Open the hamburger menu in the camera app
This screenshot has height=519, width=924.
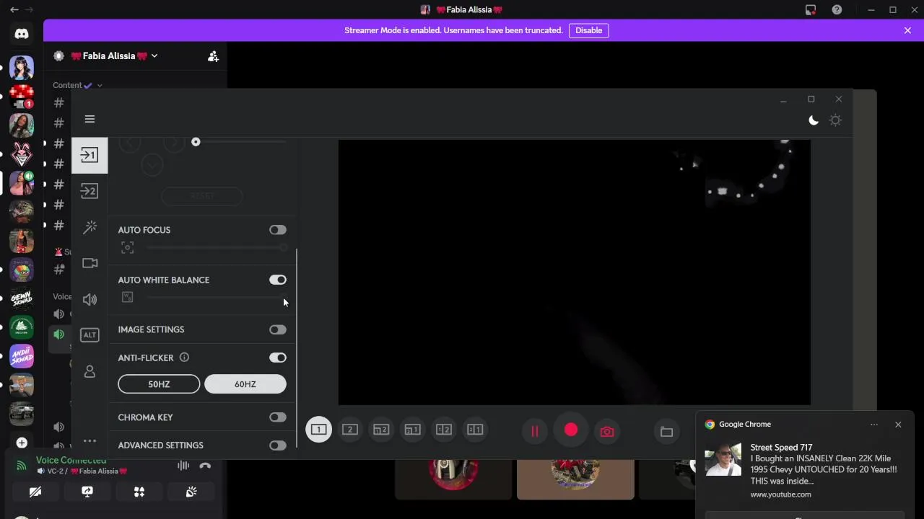tap(90, 119)
